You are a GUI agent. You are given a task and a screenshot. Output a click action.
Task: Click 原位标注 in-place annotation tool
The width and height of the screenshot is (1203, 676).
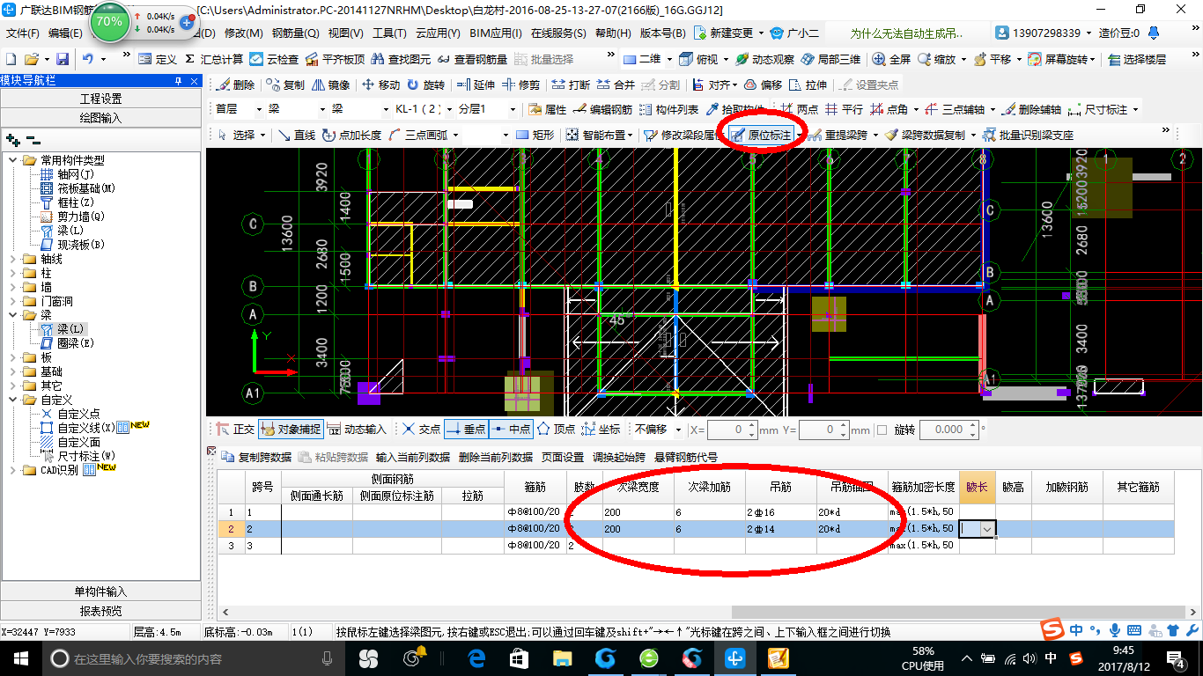[761, 135]
